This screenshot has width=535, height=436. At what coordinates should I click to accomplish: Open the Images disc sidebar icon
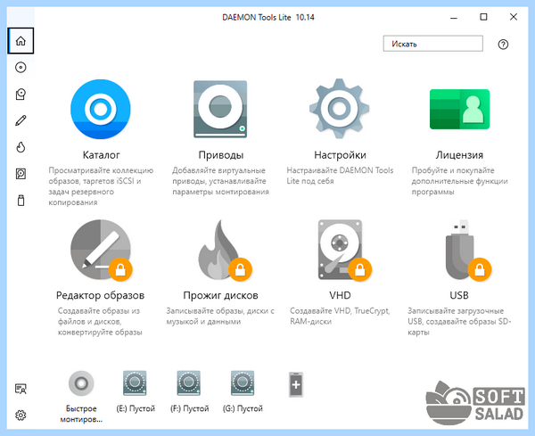coord(21,67)
